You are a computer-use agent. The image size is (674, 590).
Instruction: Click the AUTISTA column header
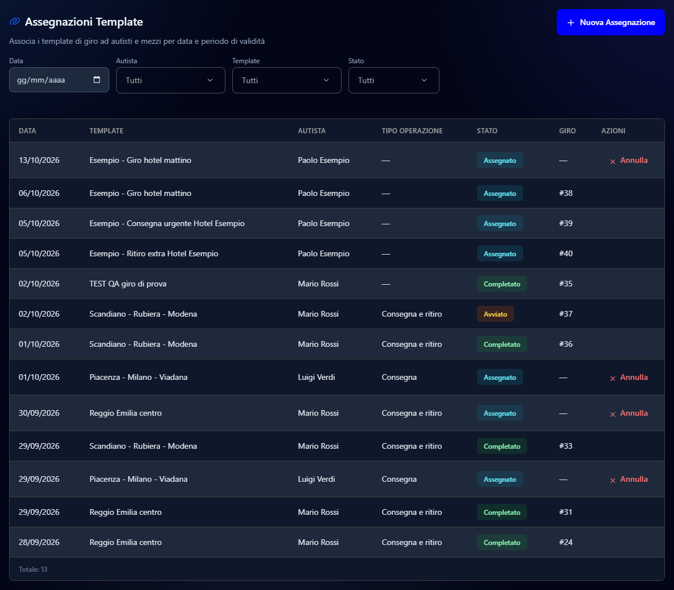click(x=311, y=131)
